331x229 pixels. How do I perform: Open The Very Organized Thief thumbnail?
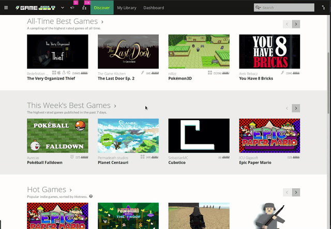coord(57,52)
